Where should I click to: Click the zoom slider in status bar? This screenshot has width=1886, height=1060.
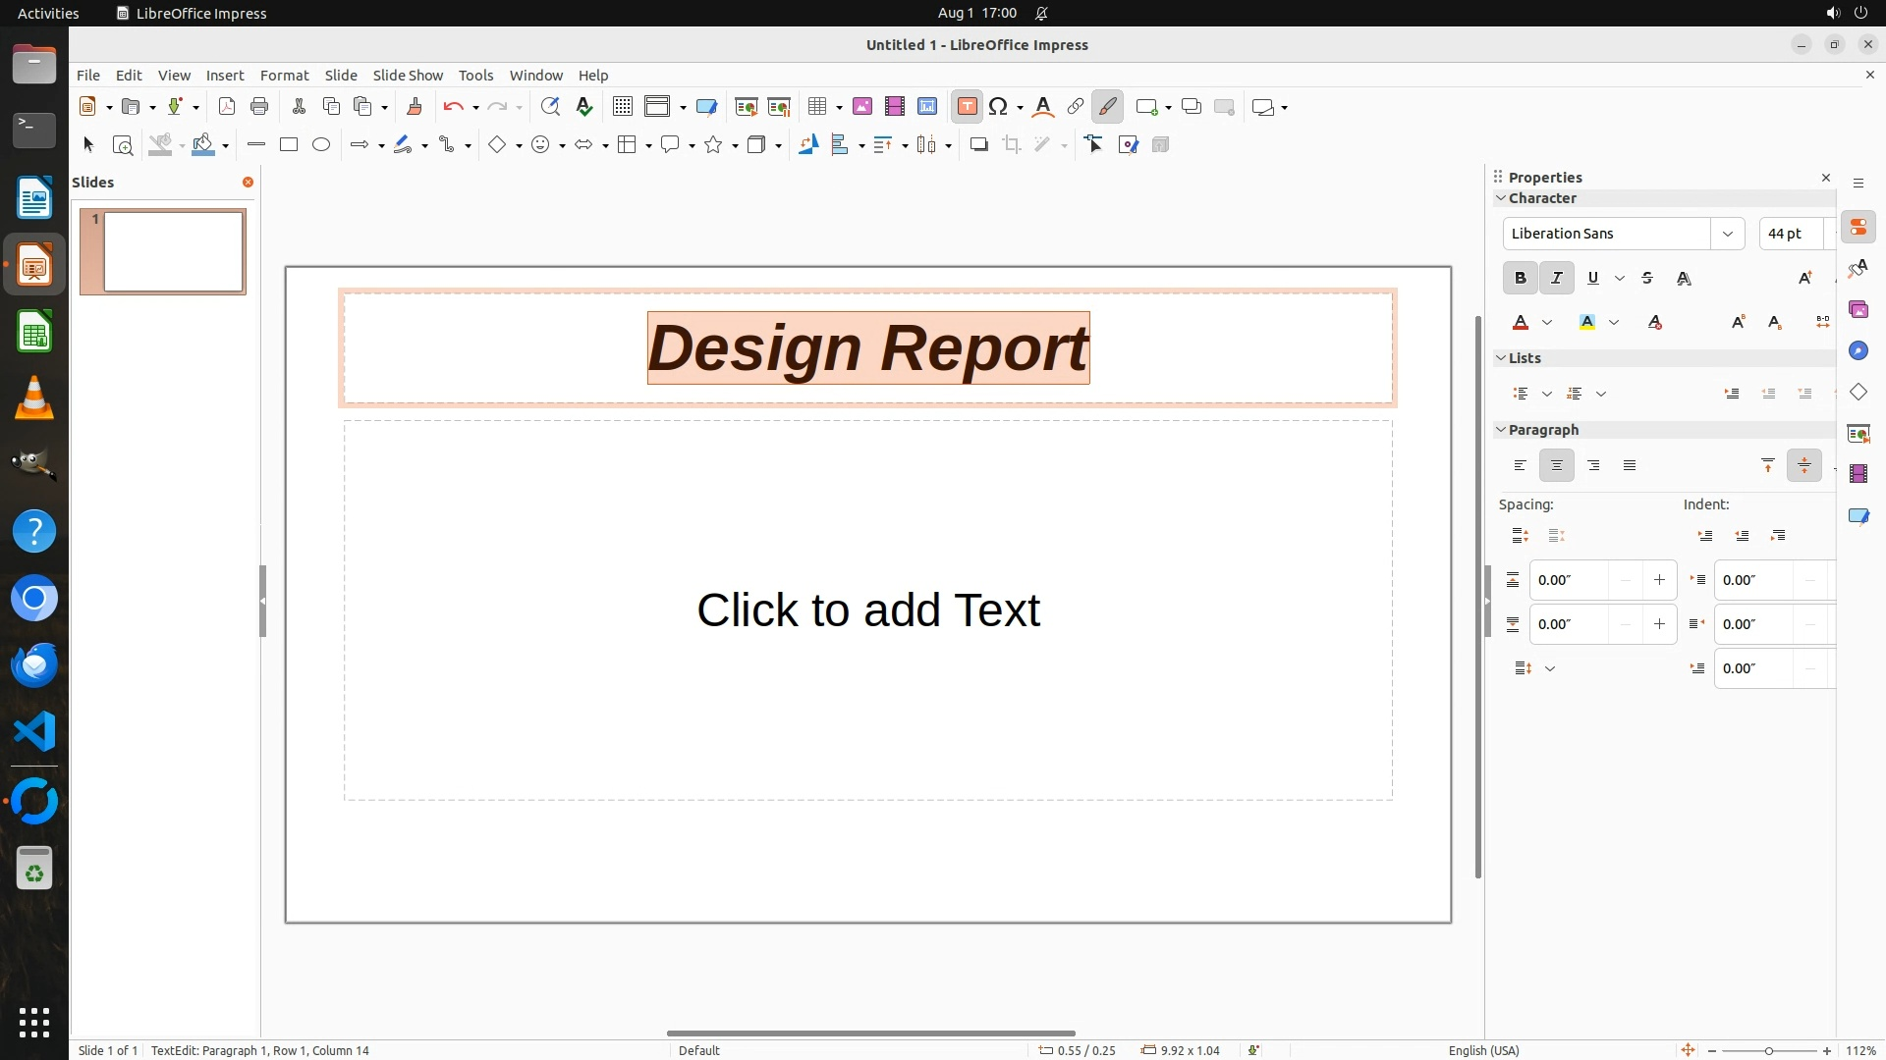click(x=1768, y=1050)
